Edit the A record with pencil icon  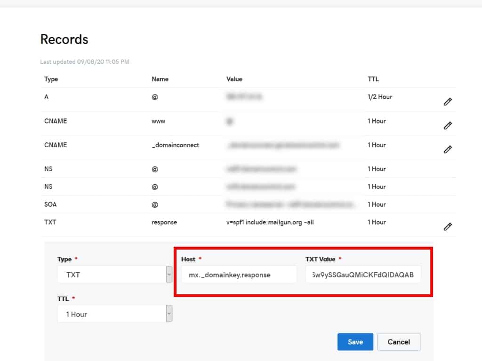click(448, 102)
